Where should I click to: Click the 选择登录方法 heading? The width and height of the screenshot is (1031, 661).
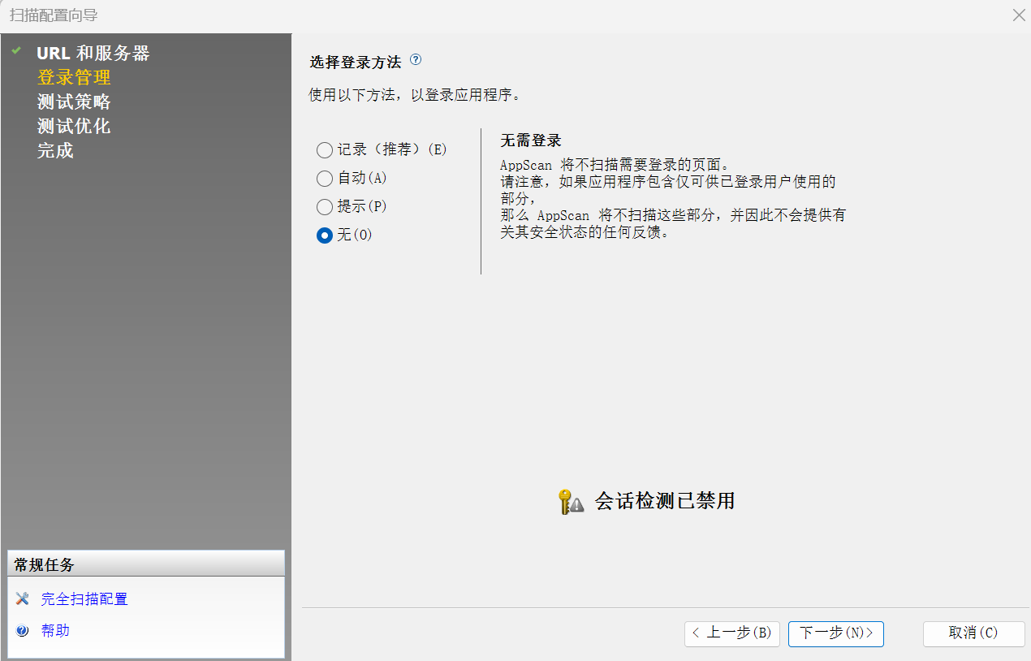click(356, 62)
